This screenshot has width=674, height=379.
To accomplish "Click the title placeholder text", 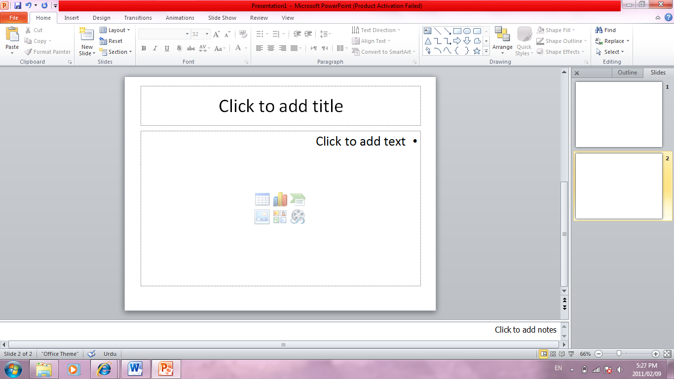I will [x=281, y=106].
